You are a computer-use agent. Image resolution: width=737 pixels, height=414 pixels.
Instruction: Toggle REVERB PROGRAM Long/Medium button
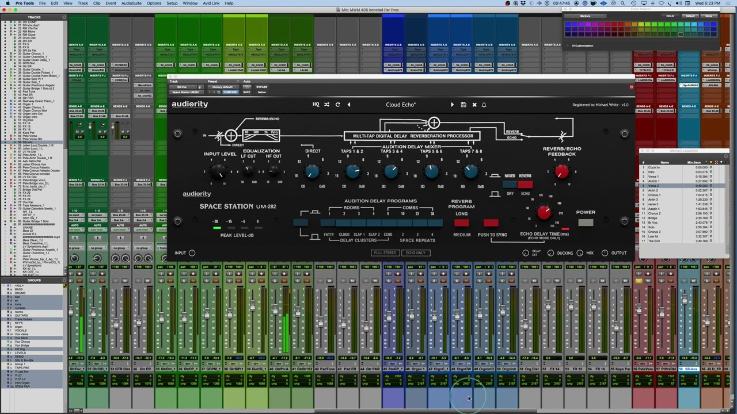point(461,223)
